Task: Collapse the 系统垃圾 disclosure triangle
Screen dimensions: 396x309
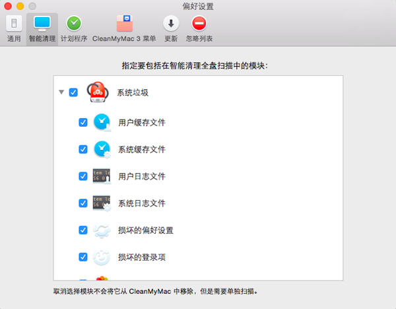Action: 61,92
